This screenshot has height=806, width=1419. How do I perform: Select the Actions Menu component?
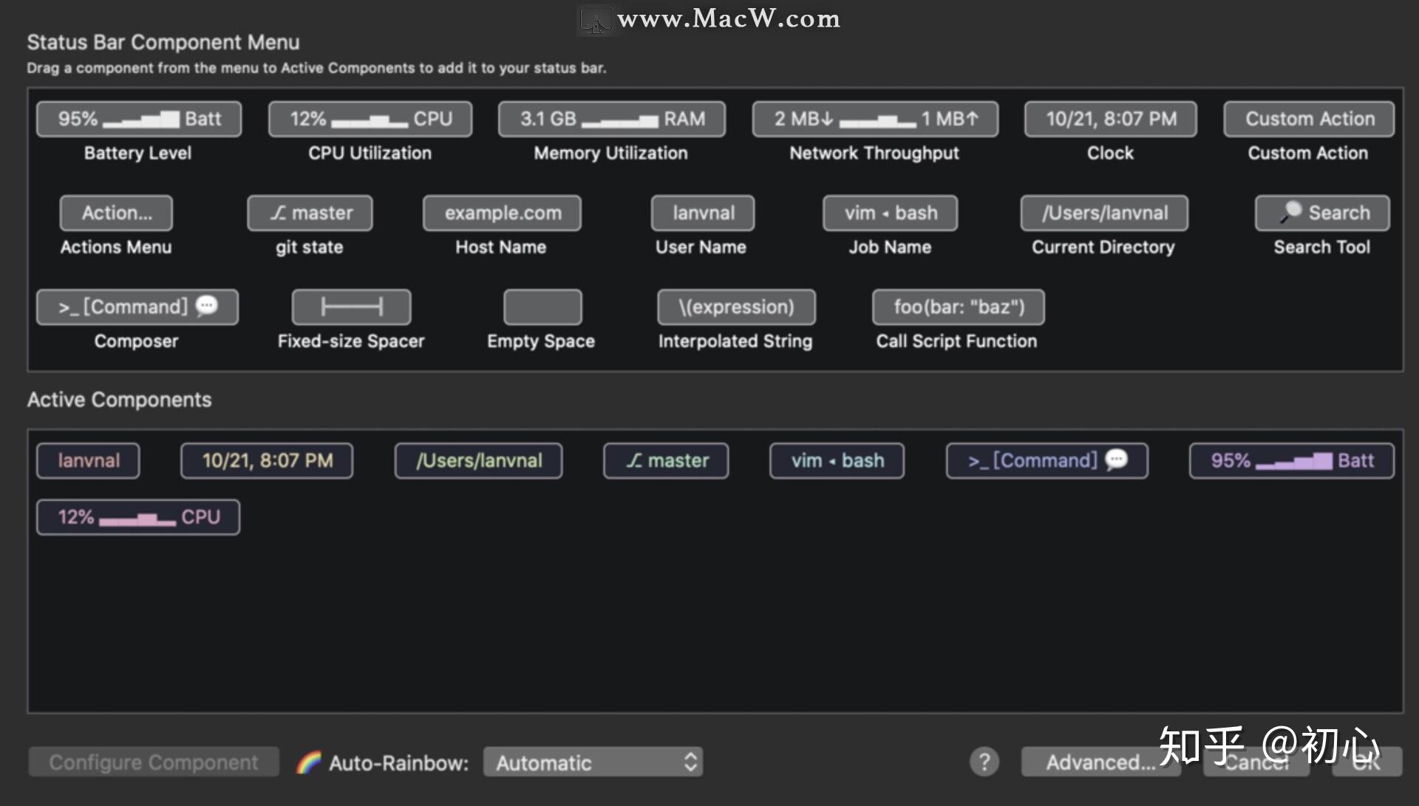tap(116, 213)
